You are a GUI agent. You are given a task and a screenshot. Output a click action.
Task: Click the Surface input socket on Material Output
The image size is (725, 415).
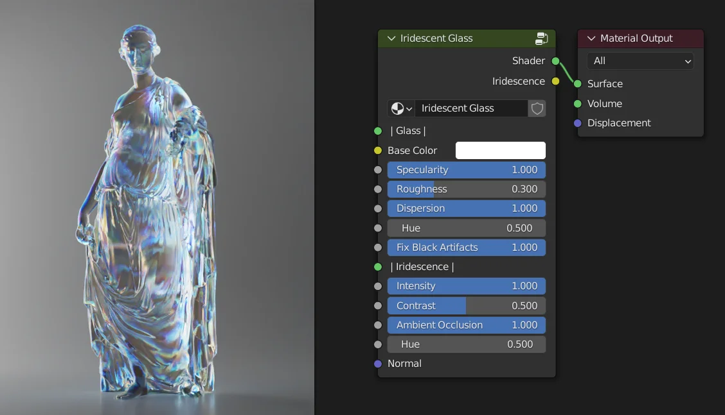point(578,83)
